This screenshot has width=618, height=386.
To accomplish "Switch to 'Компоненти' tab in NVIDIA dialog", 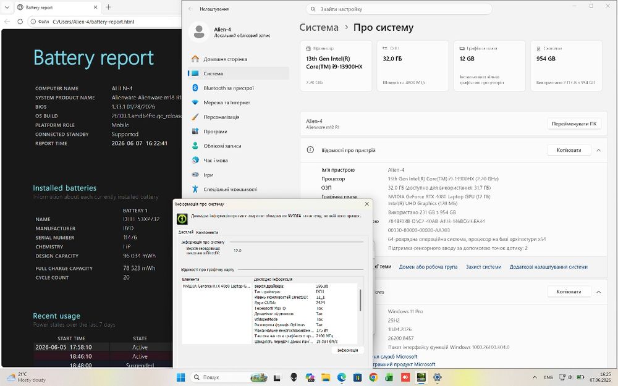I will 207,232.
